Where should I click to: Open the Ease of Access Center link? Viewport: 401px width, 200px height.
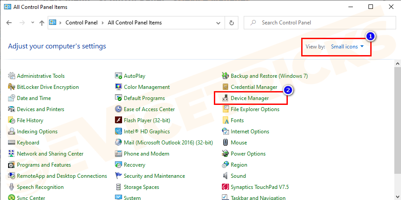149,109
